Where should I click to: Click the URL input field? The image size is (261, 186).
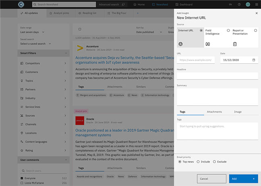point(196,60)
